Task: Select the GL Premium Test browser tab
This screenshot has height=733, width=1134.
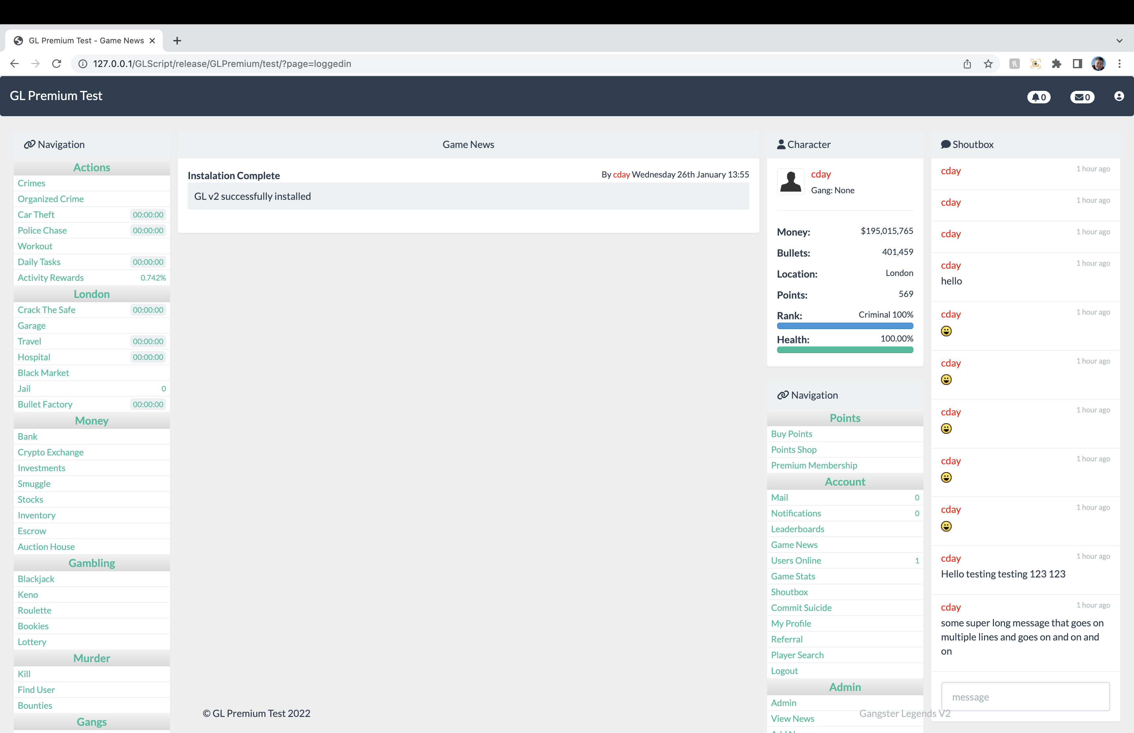Action: [86, 41]
